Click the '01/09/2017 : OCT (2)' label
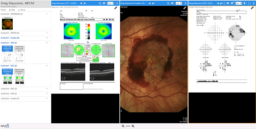This screenshot has height=129, width=256. 9,66
